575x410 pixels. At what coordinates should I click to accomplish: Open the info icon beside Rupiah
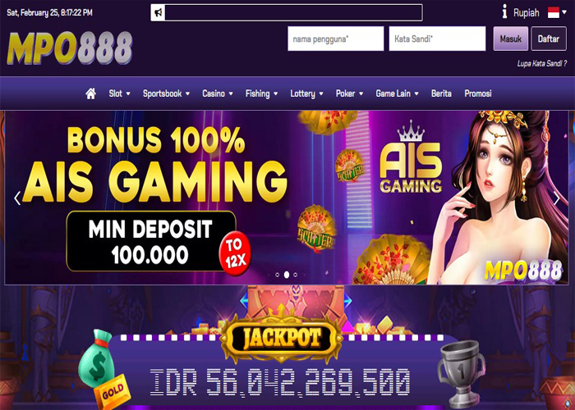[504, 11]
